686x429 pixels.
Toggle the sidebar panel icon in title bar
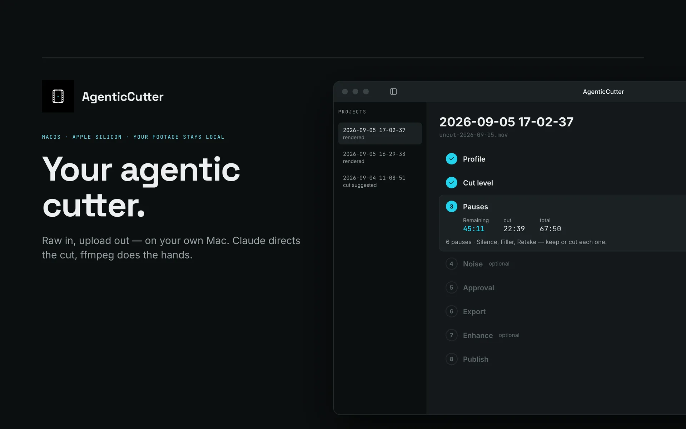tap(393, 92)
